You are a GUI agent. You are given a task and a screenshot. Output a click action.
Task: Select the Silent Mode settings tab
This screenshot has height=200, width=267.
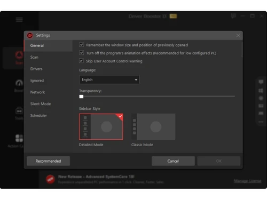pyautogui.click(x=48, y=104)
